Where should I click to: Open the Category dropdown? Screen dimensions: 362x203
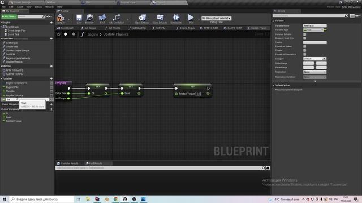pyautogui.click(x=314, y=59)
